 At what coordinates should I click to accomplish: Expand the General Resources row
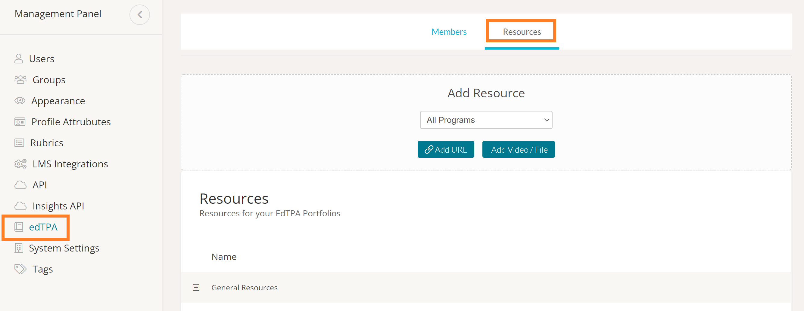pyautogui.click(x=196, y=287)
